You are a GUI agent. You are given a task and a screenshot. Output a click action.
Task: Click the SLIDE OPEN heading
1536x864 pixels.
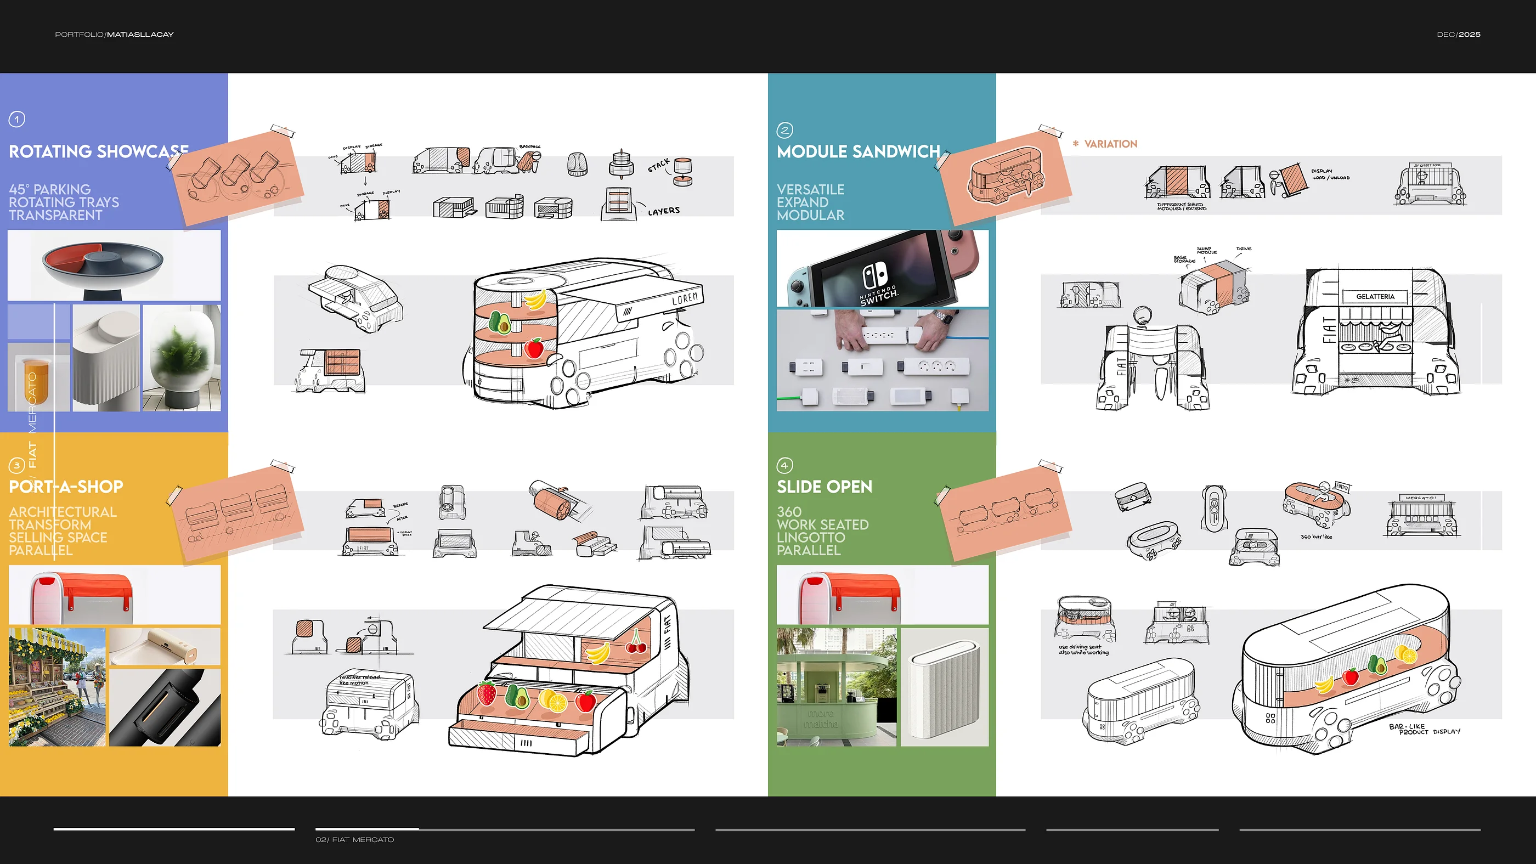click(x=824, y=487)
